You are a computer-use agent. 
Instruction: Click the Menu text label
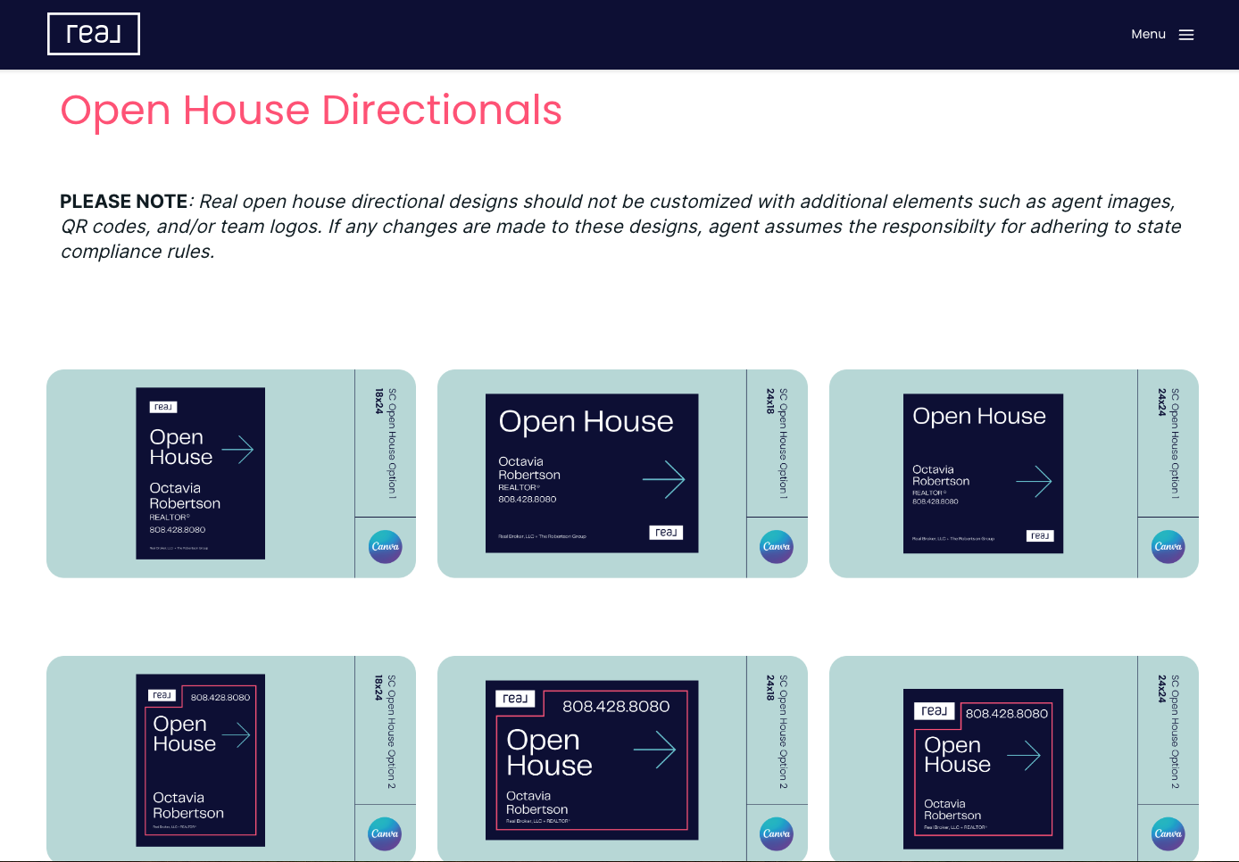1148,34
